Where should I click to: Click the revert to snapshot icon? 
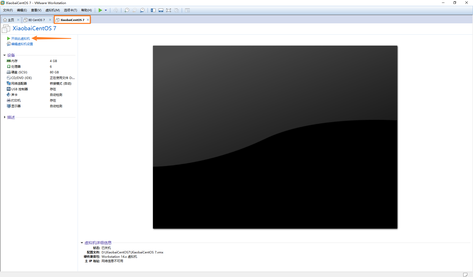tap(134, 10)
